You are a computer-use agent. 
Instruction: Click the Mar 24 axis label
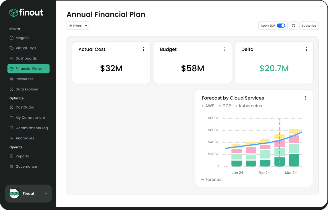pyautogui.click(x=291, y=173)
